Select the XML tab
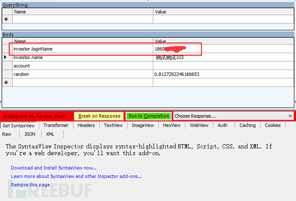 click(50, 134)
